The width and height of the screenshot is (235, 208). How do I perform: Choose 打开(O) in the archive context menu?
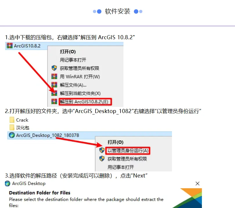click(x=68, y=52)
